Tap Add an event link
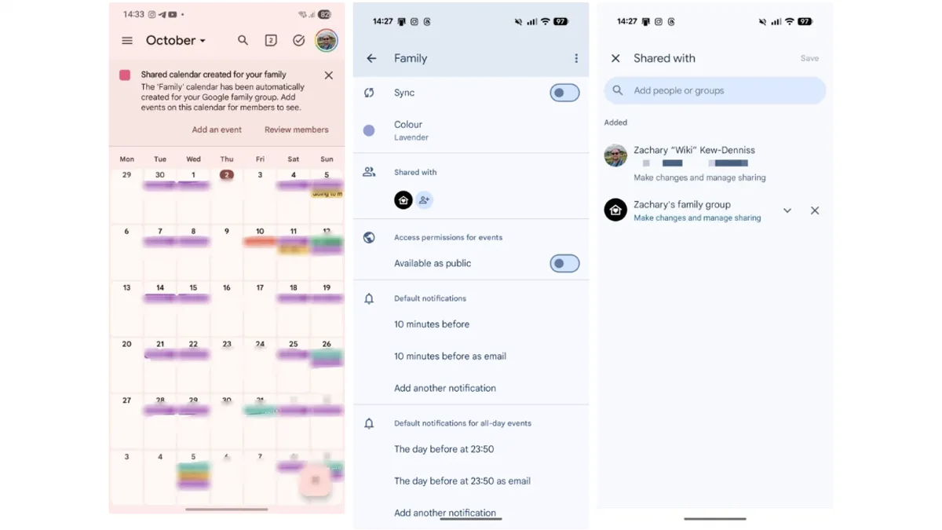The height and width of the screenshot is (530, 942). (217, 130)
